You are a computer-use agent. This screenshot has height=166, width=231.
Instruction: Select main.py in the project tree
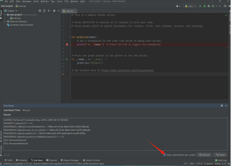point(15,18)
